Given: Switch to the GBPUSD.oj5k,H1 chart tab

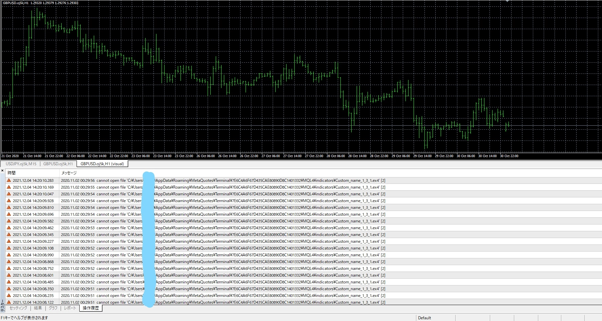Looking at the screenshot, I should [x=58, y=164].
